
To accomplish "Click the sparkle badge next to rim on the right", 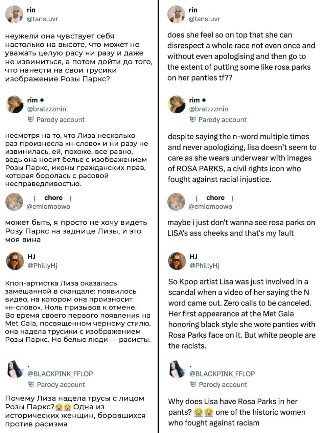I will pos(204,100).
